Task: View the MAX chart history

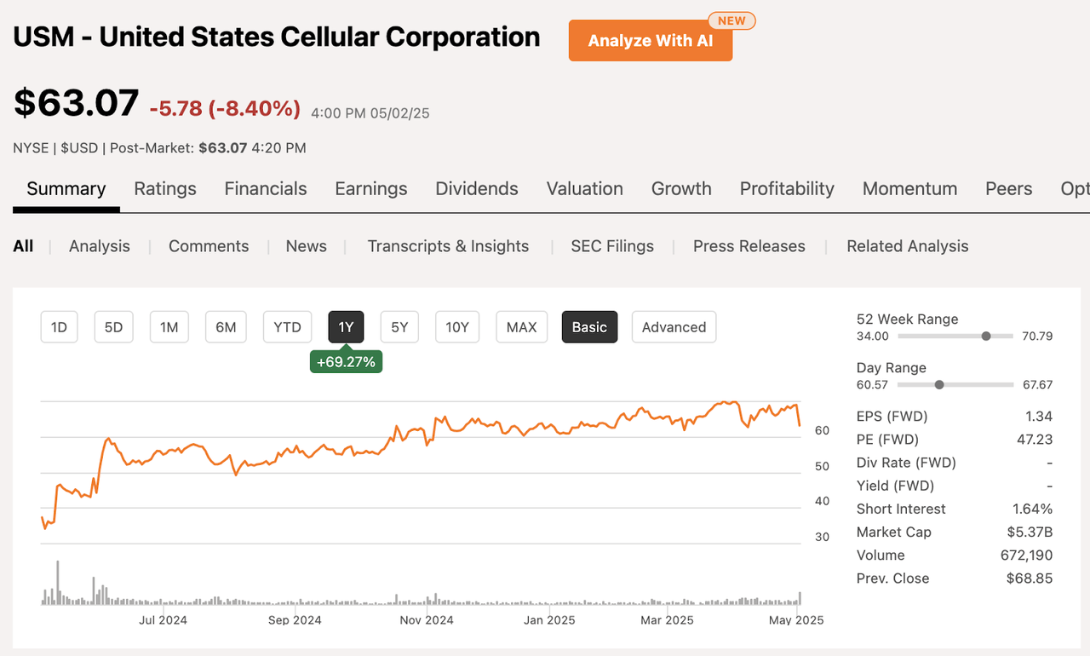Action: tap(521, 326)
